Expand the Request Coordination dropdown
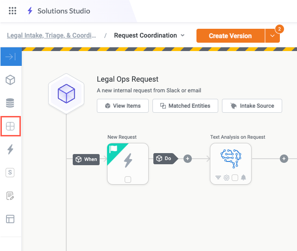 click(183, 36)
